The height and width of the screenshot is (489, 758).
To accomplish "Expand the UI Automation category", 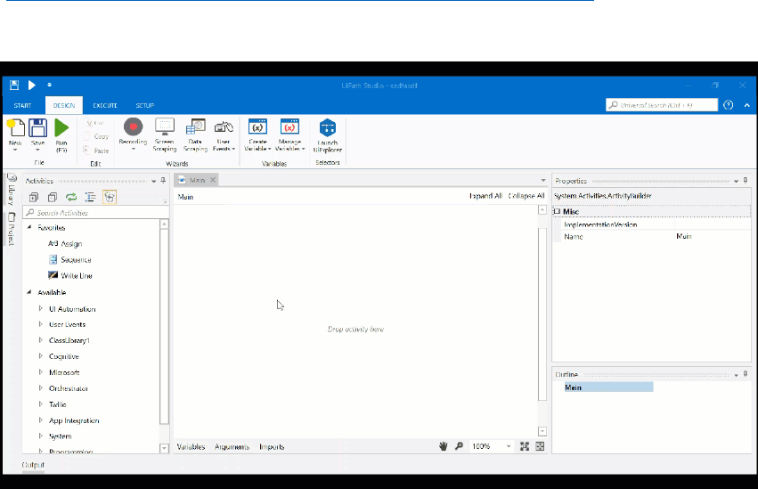I will coord(41,308).
